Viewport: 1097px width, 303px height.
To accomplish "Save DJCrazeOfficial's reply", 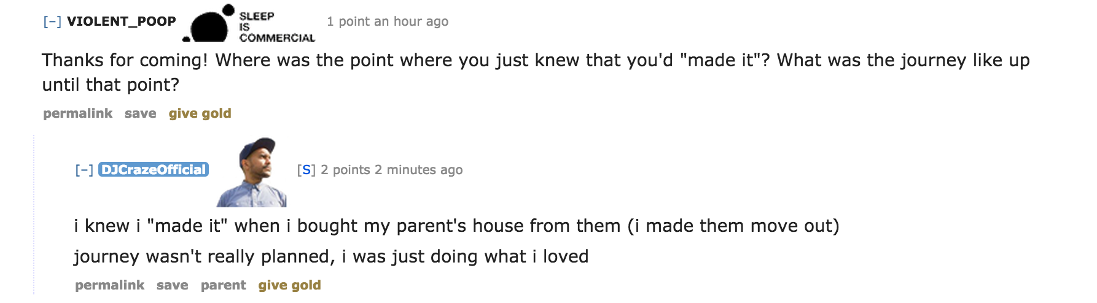I will click(x=173, y=285).
